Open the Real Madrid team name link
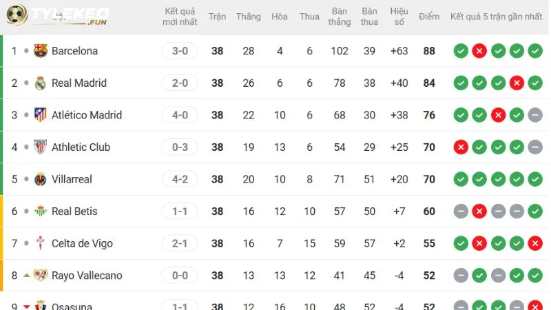This screenshot has height=310, width=551. coord(79,83)
